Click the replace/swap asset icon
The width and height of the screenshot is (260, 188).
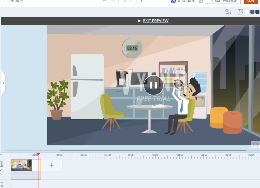(228, 12)
